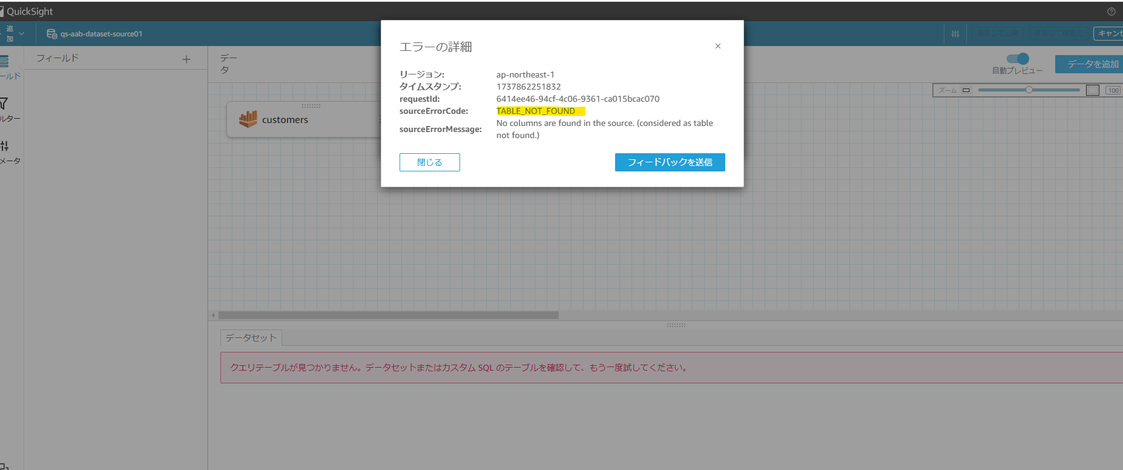Select the timestamp value 1737862251832

coord(529,87)
